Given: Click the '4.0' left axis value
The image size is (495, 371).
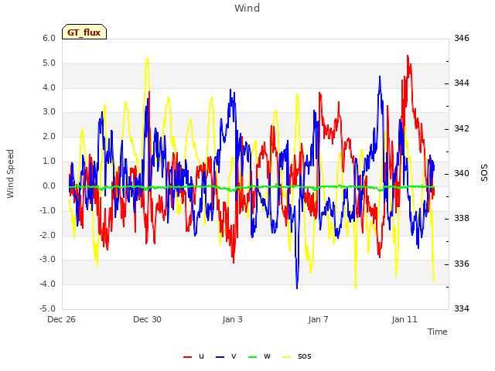Looking at the screenshot, I should [49, 87].
